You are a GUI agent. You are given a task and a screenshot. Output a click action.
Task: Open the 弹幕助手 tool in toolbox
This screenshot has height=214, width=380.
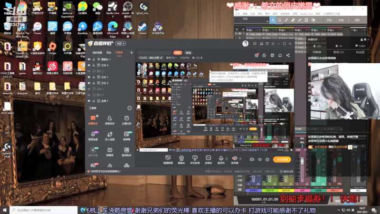pos(93,120)
